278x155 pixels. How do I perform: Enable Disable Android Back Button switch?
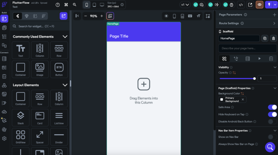(x=272, y=121)
